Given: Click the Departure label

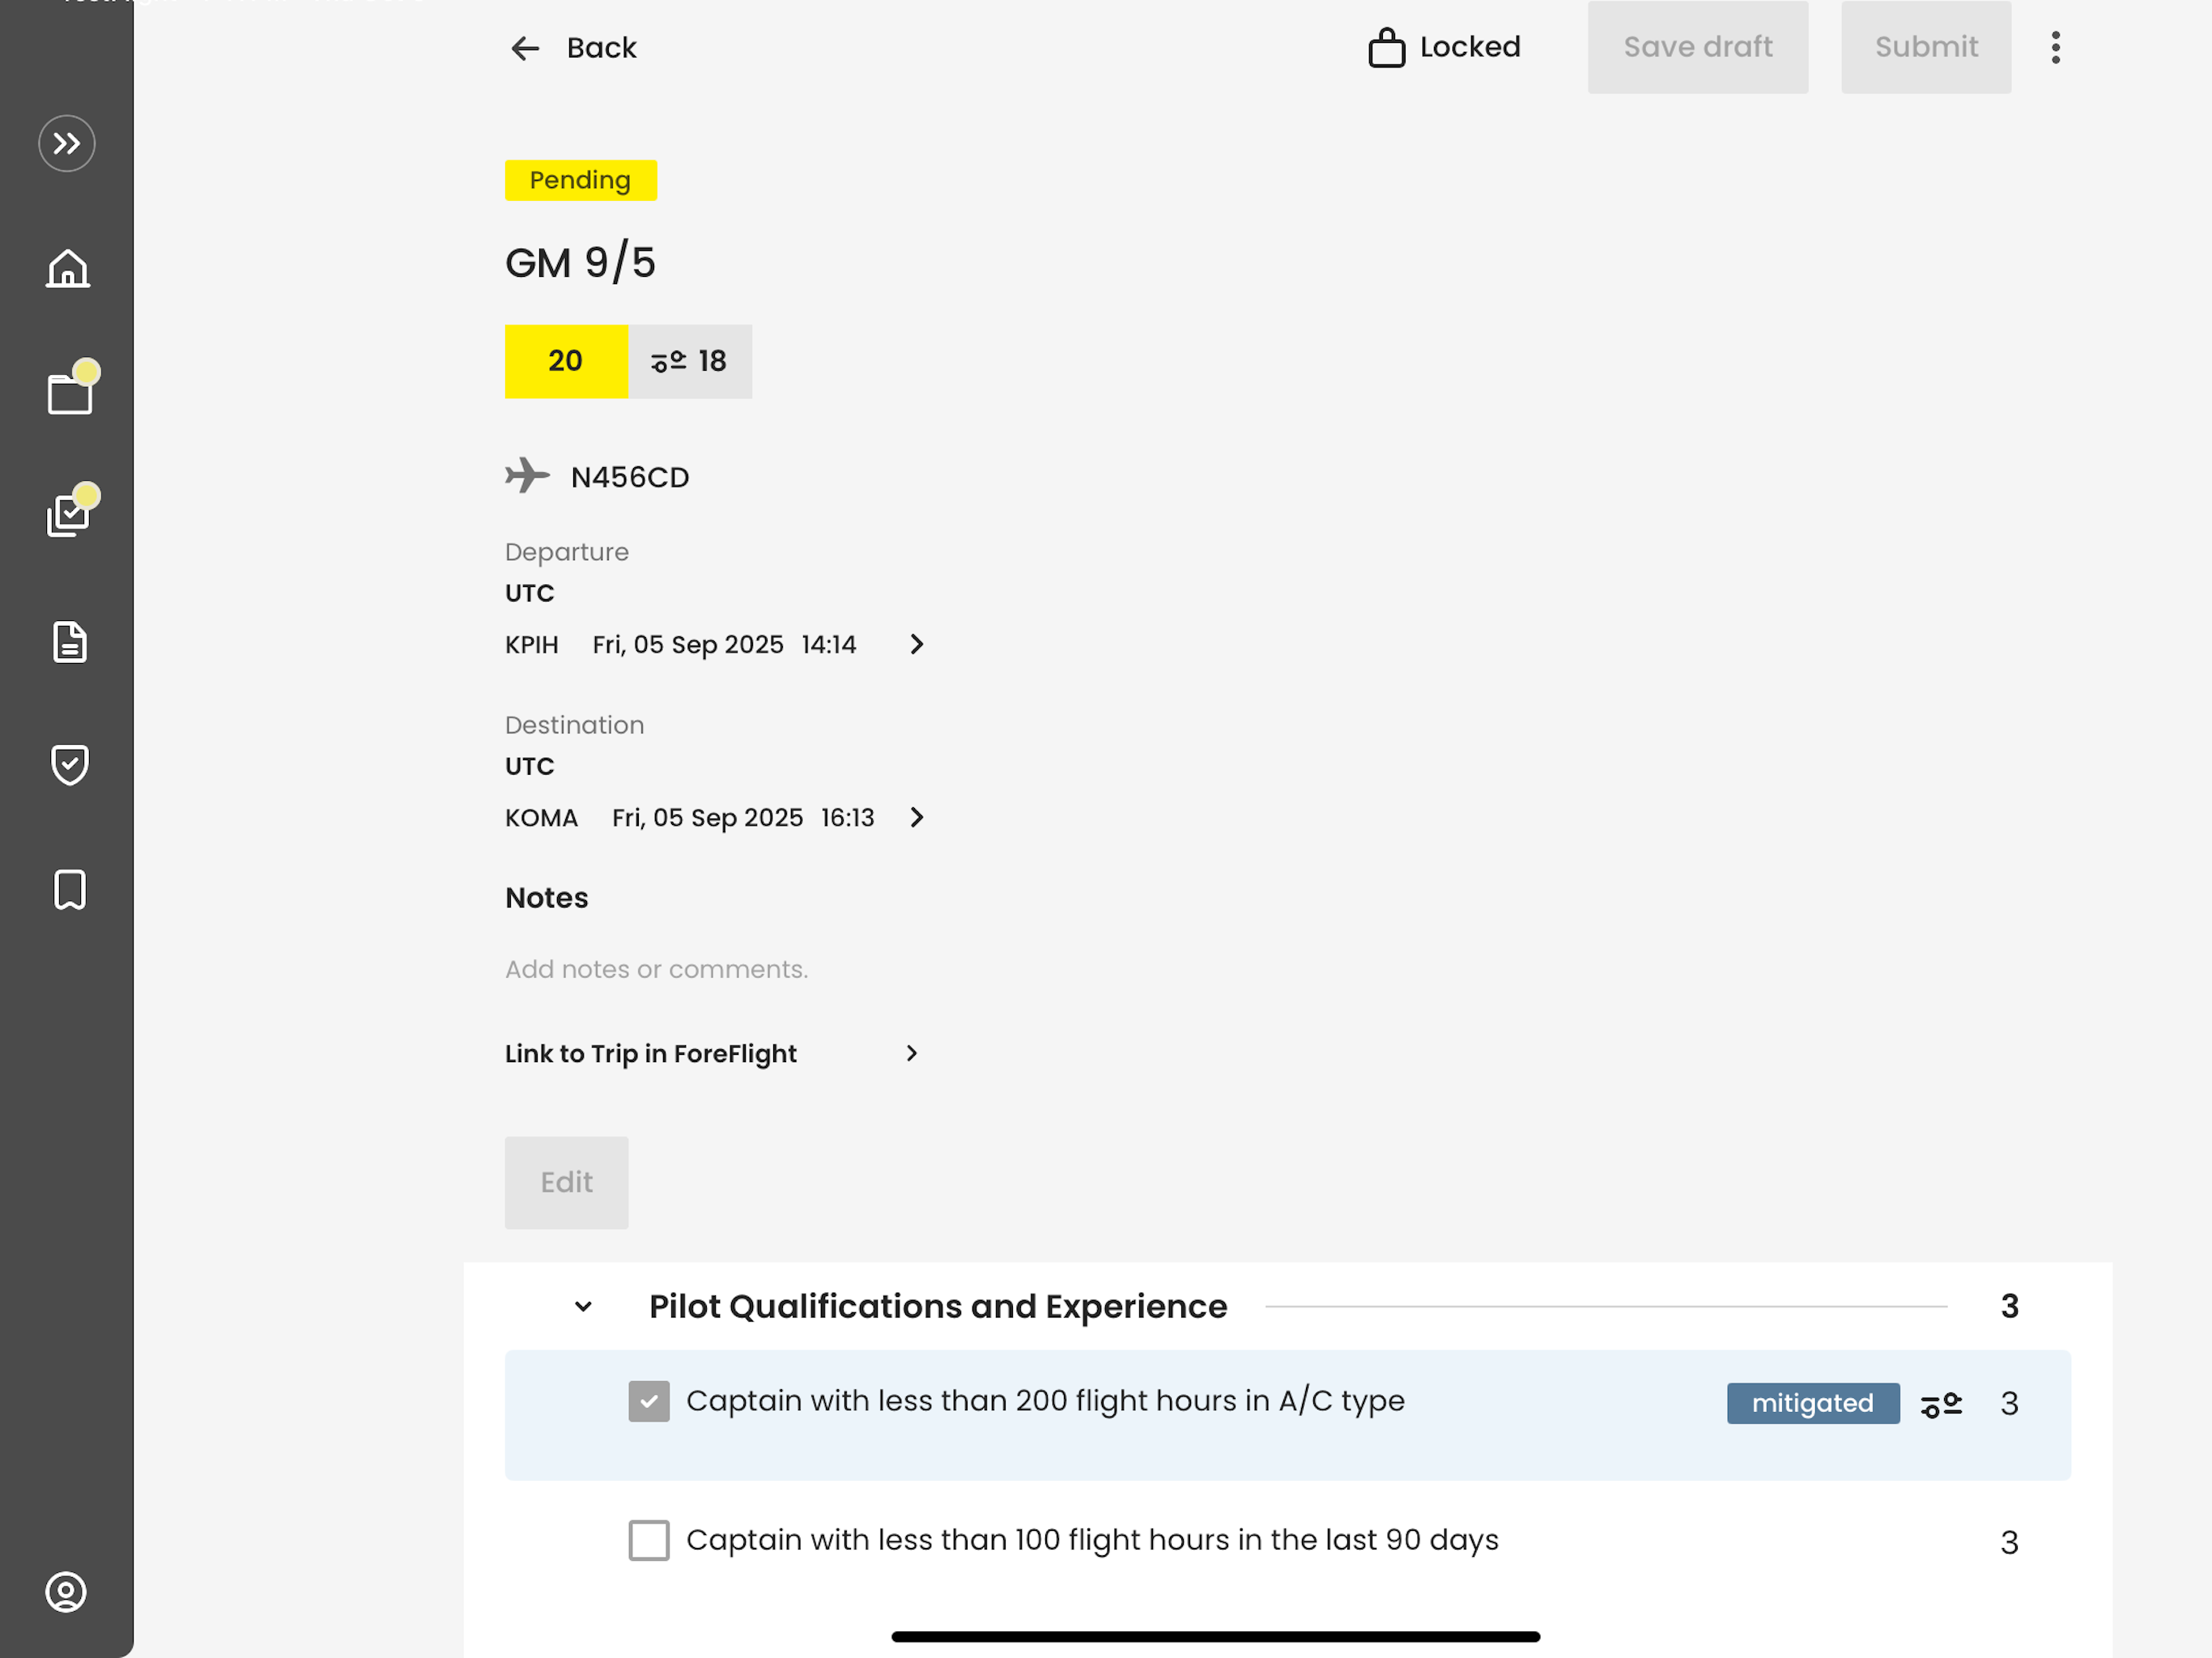Looking at the screenshot, I should [x=567, y=551].
